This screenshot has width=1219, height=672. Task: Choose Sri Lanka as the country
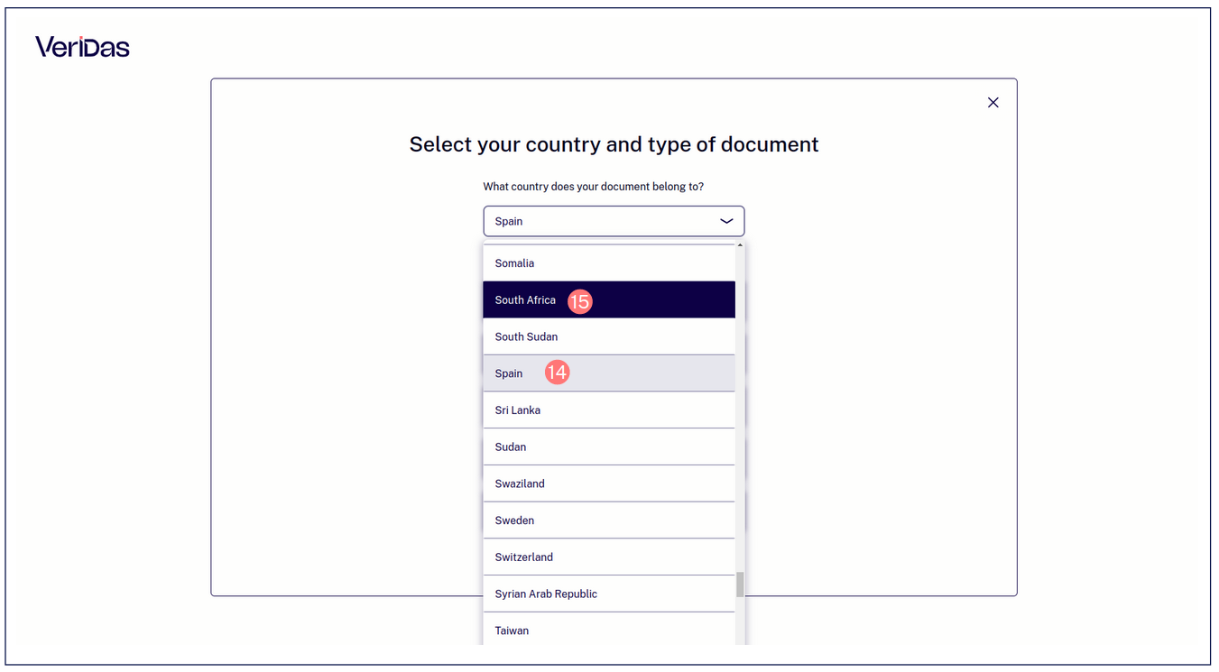tap(609, 410)
